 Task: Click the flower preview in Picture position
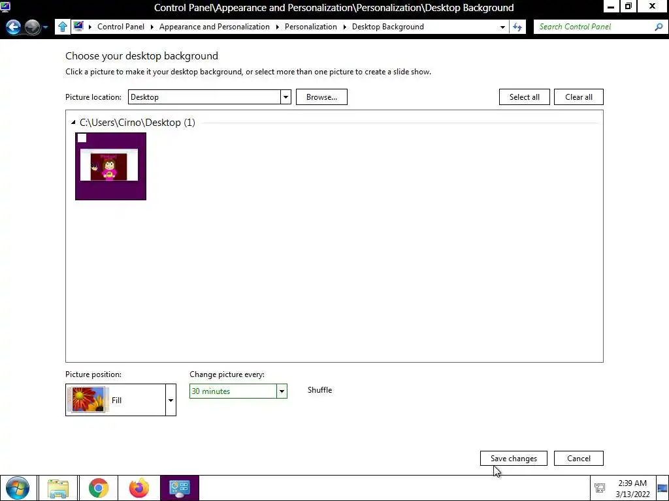88,400
